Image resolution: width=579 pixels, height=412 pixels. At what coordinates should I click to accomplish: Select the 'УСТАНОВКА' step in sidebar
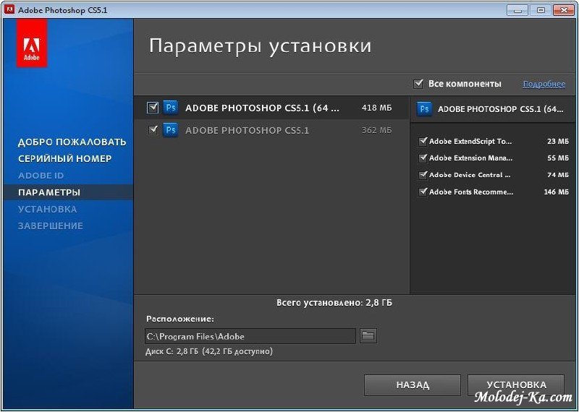tap(47, 209)
